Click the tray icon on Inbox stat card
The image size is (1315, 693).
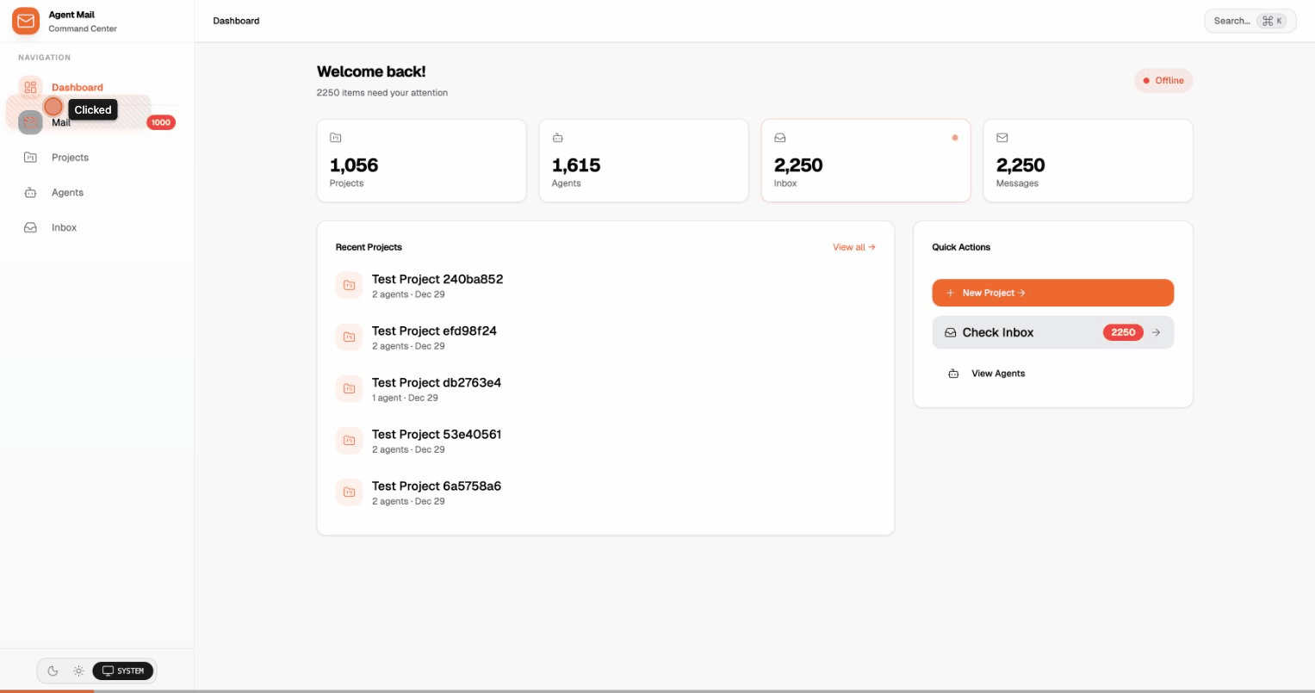click(780, 138)
